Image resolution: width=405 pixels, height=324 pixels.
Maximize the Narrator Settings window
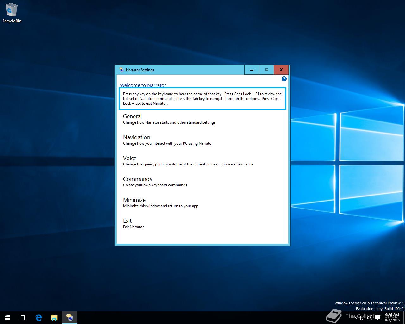tap(266, 70)
